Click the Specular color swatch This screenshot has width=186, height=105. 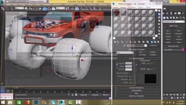point(128,69)
